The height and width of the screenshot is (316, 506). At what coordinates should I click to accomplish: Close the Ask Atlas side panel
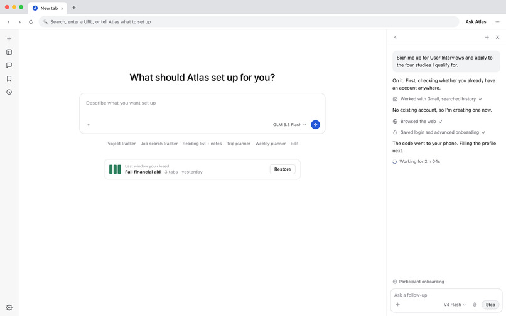click(498, 37)
